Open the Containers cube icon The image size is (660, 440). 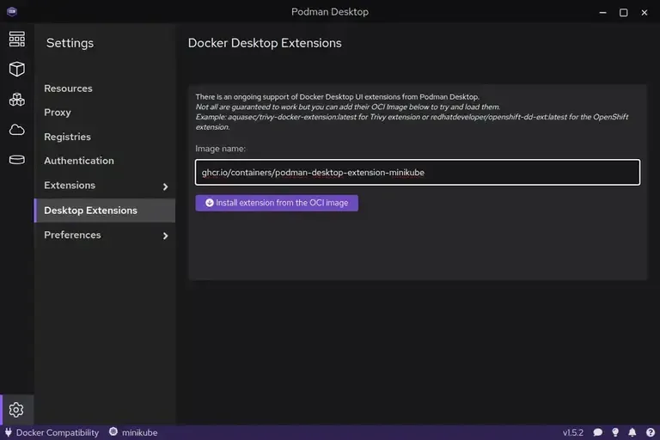pos(17,69)
